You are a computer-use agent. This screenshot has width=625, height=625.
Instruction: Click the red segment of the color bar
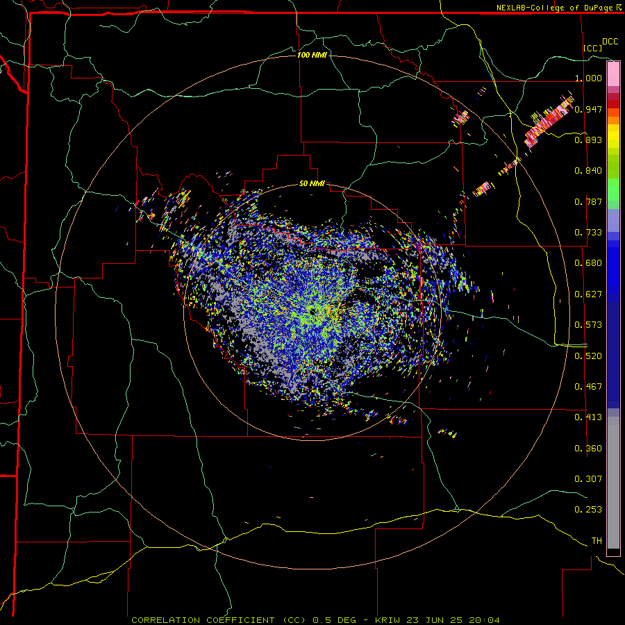tap(613, 104)
